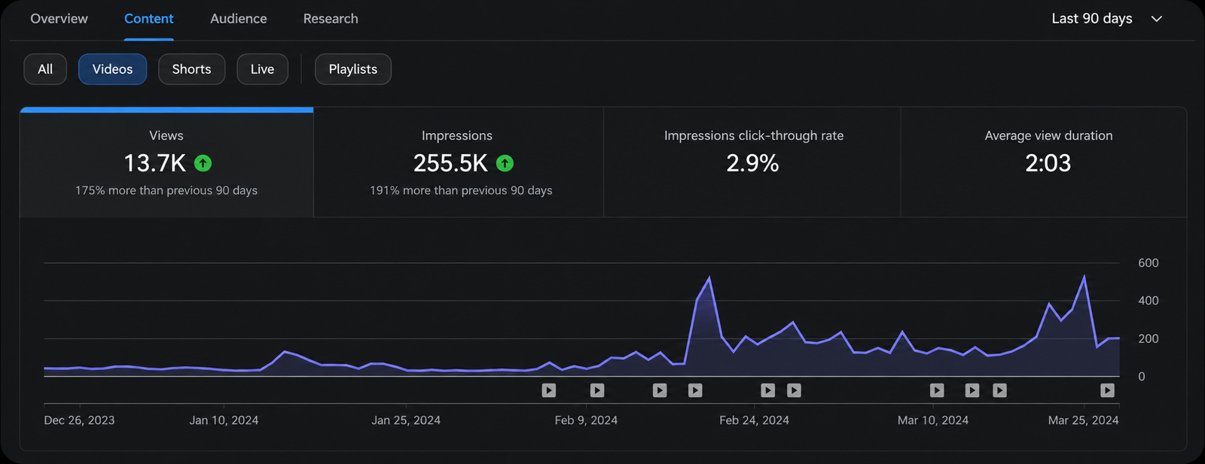
Task: Select the ninth video publish marker
Action: (999, 390)
